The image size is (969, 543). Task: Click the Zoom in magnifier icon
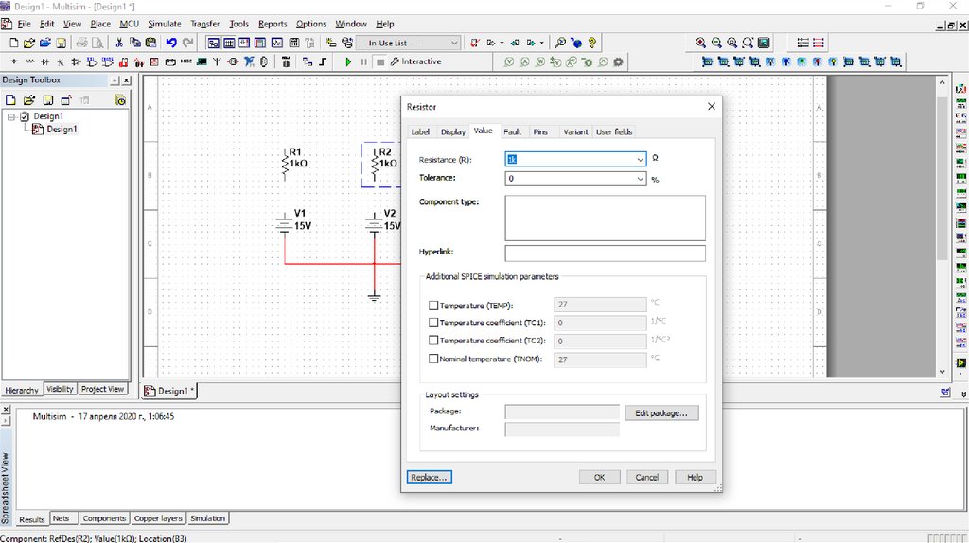pyautogui.click(x=700, y=43)
